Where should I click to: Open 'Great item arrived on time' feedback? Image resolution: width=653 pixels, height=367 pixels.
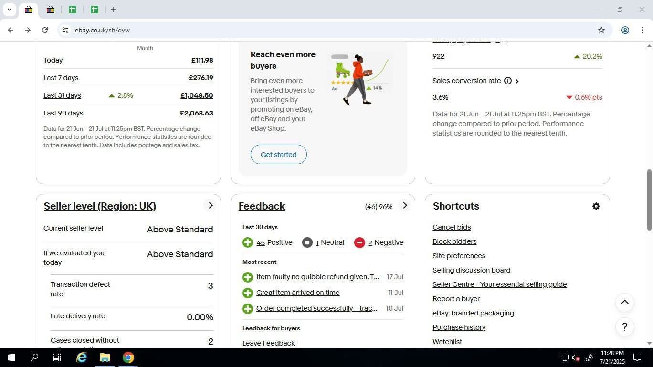point(298,293)
